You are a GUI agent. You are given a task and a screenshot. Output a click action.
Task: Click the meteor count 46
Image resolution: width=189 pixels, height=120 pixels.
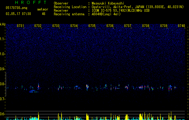point(44,14)
